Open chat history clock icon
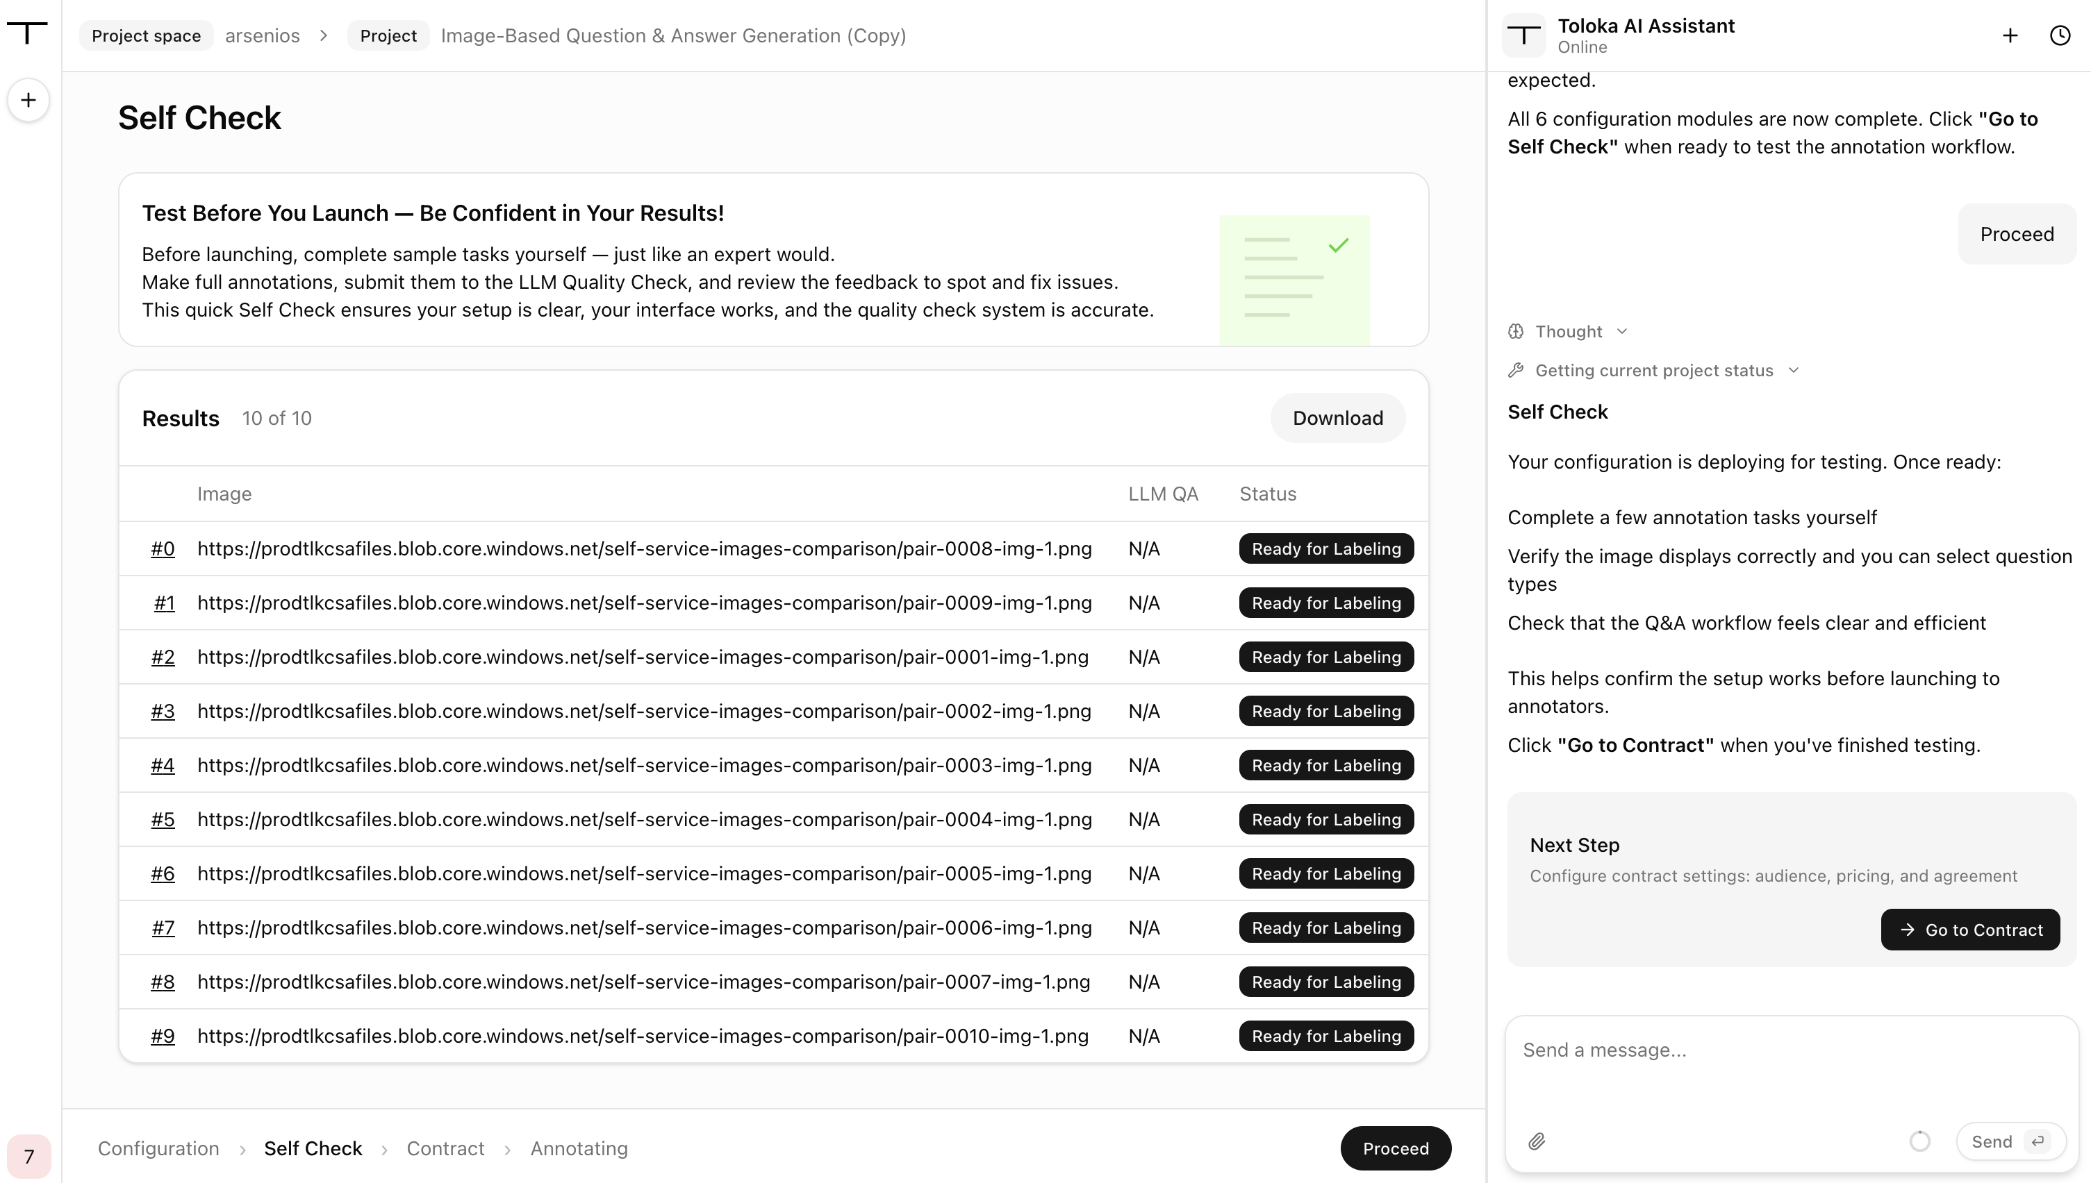 [x=2060, y=35]
